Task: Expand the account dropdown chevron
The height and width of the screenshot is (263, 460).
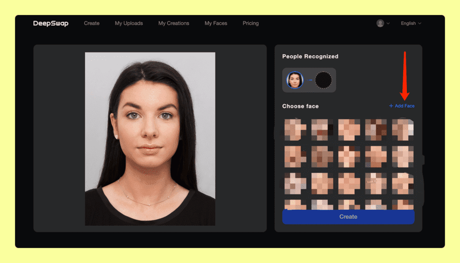Action: coord(388,23)
